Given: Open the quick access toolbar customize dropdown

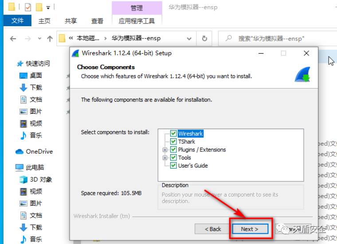Looking at the screenshot, I should click(x=48, y=8).
